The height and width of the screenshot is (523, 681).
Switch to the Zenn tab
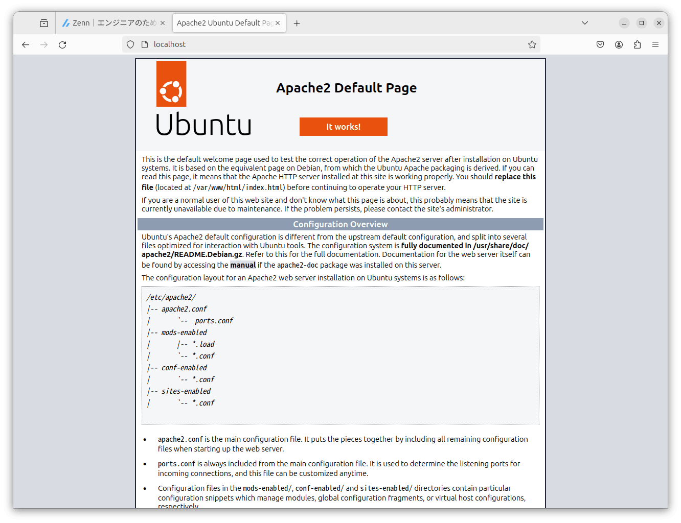tap(113, 23)
